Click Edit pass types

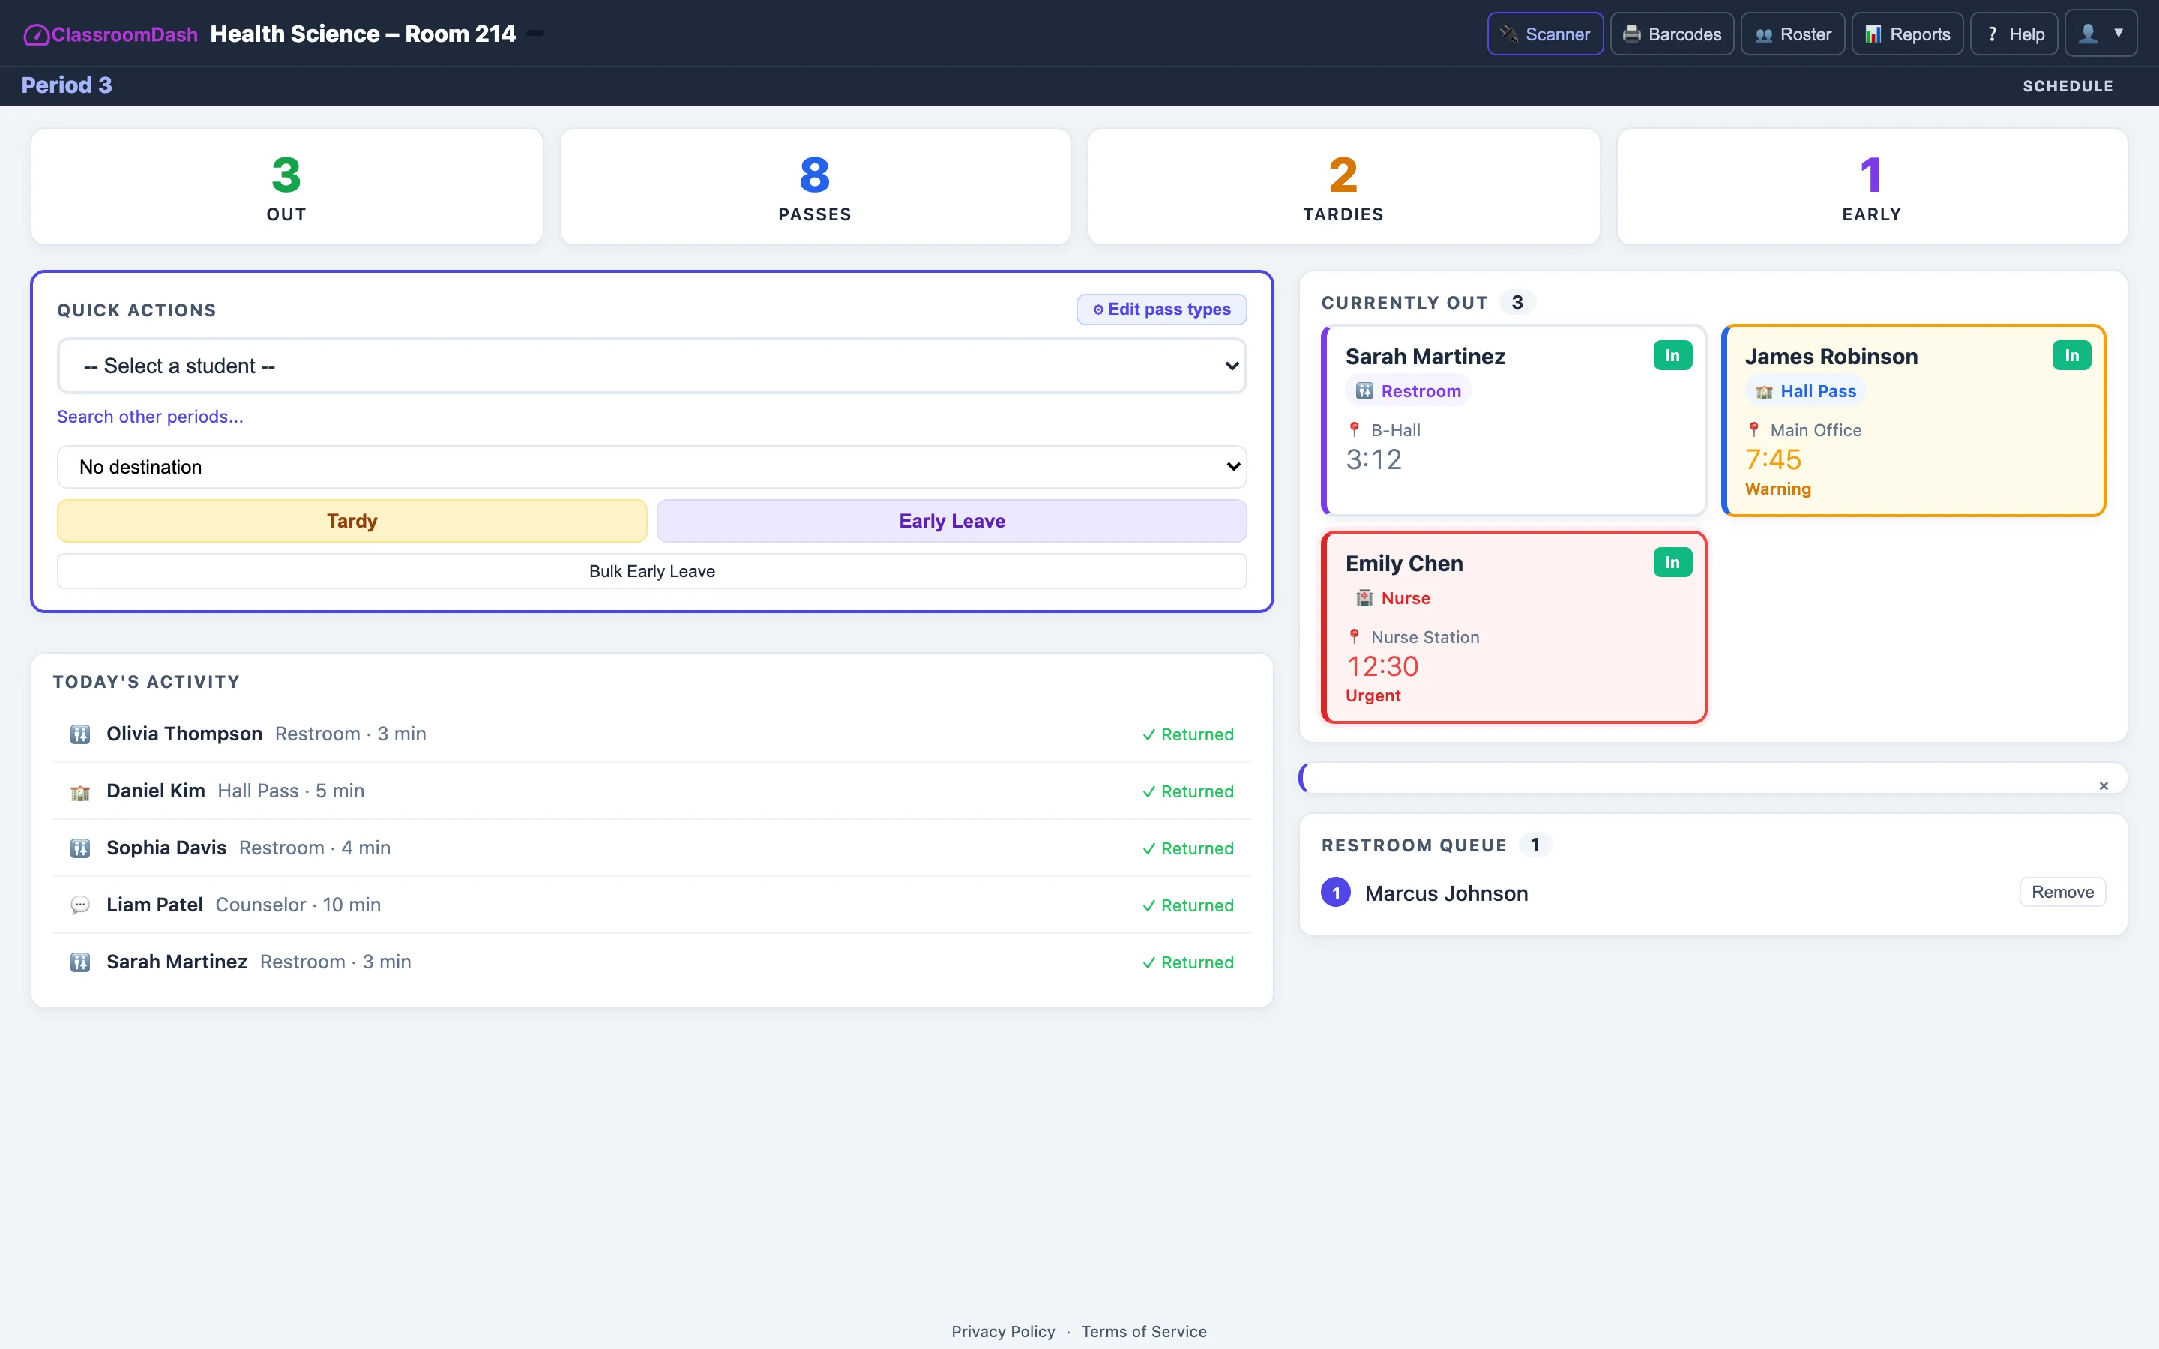(x=1160, y=309)
